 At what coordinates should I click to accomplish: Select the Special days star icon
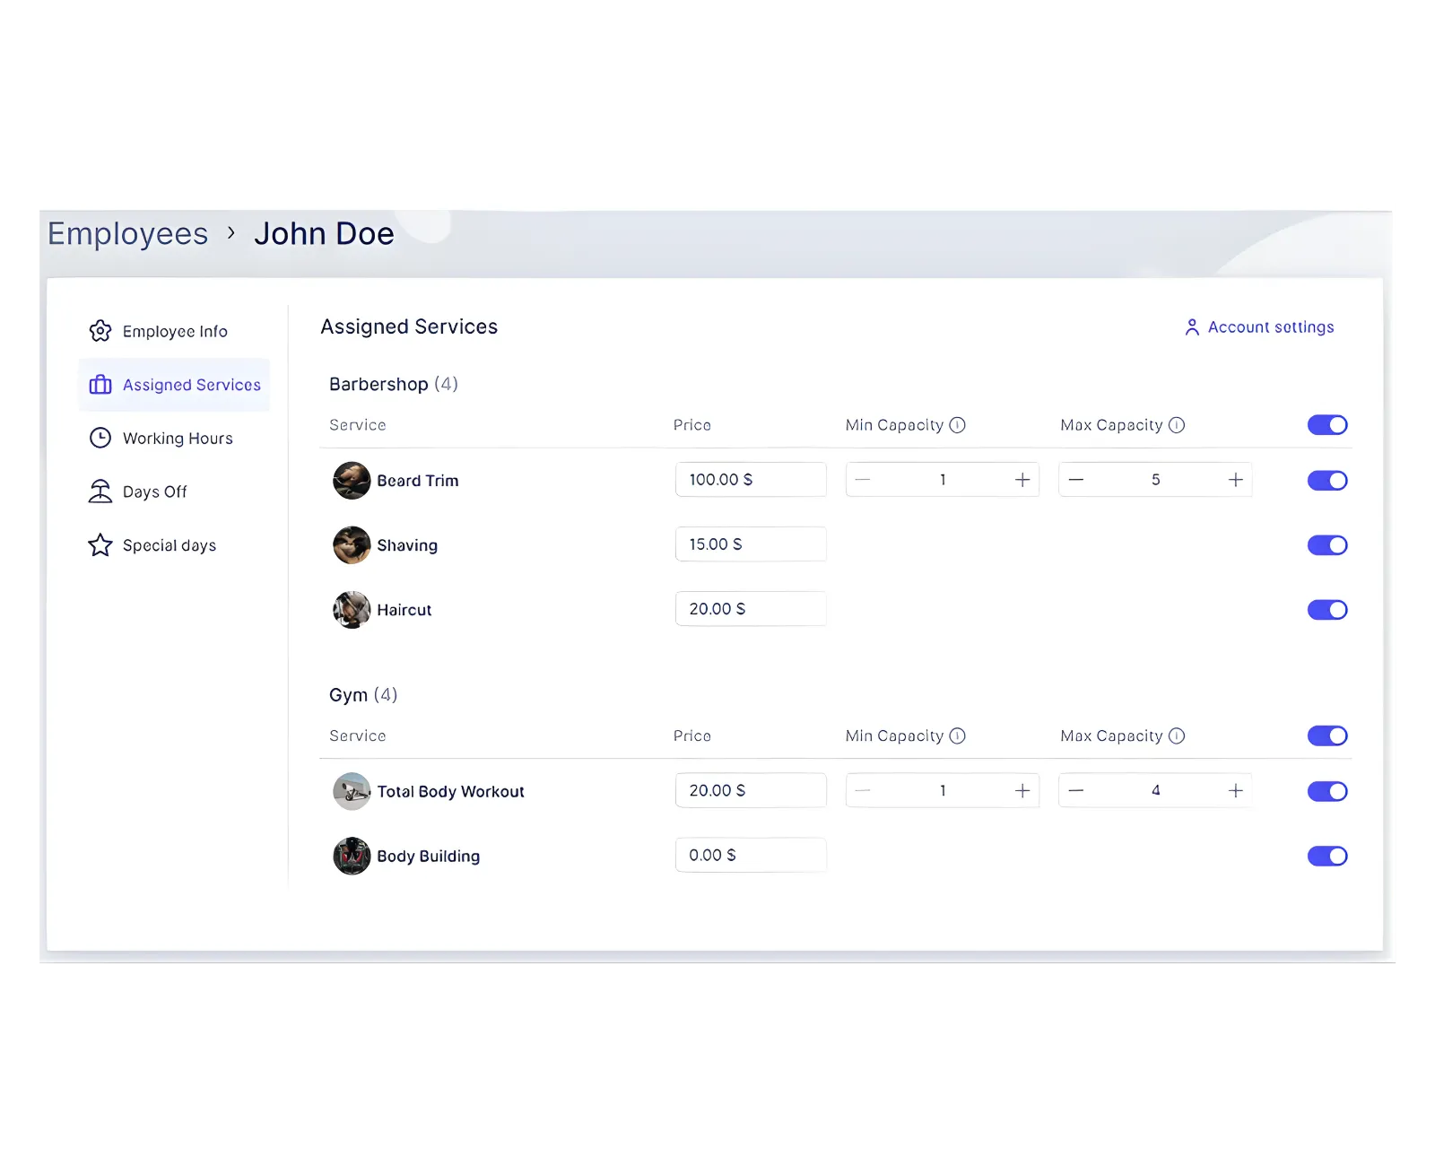(x=100, y=544)
